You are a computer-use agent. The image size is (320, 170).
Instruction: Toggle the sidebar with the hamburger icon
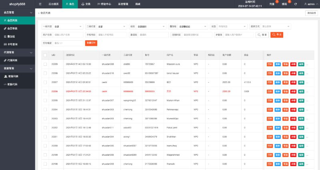(x=40, y=4)
